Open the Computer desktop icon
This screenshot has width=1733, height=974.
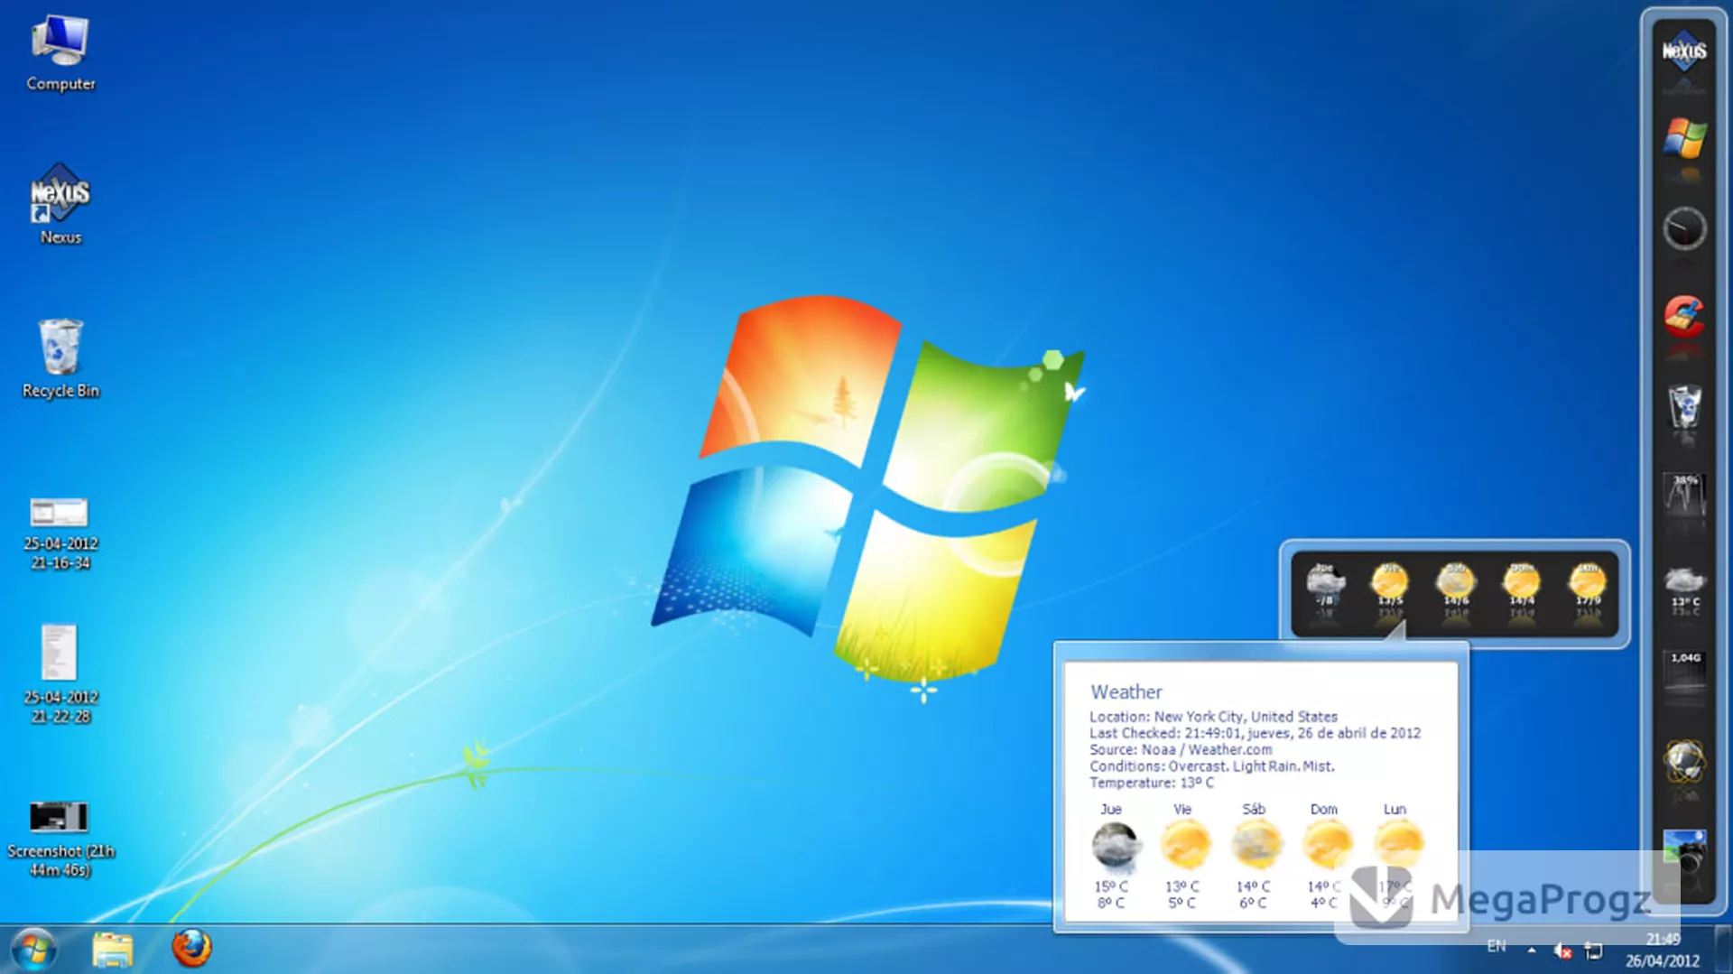tap(60, 53)
